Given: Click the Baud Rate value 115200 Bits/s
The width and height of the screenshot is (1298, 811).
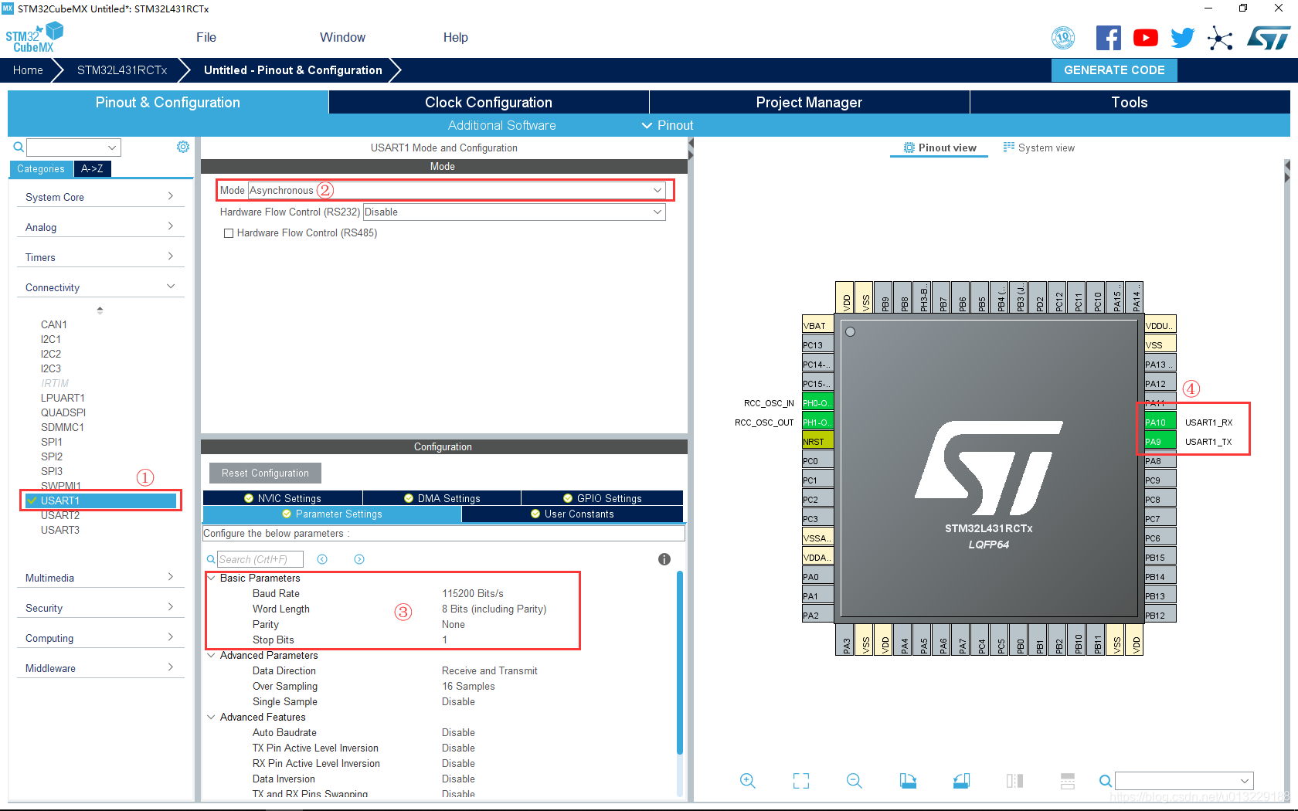Looking at the screenshot, I should [473, 593].
